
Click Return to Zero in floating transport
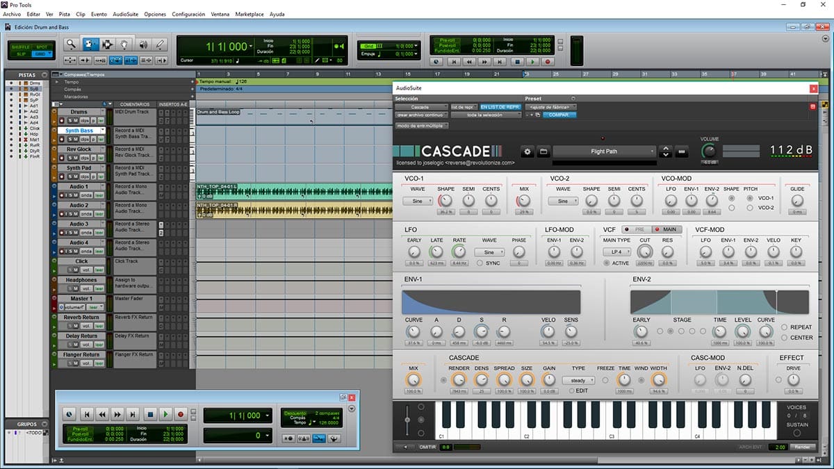coord(86,415)
